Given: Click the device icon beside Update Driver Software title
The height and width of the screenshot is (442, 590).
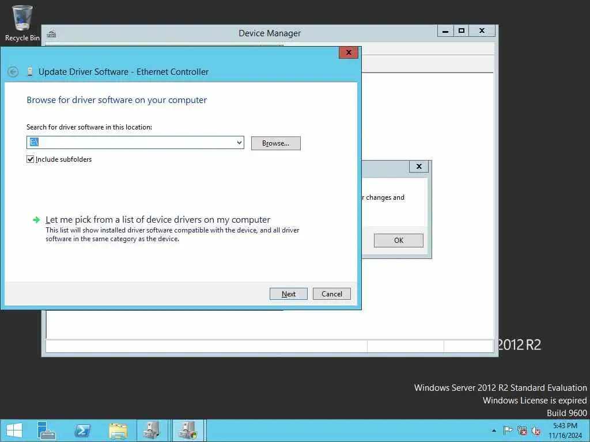Looking at the screenshot, I should pyautogui.click(x=30, y=72).
